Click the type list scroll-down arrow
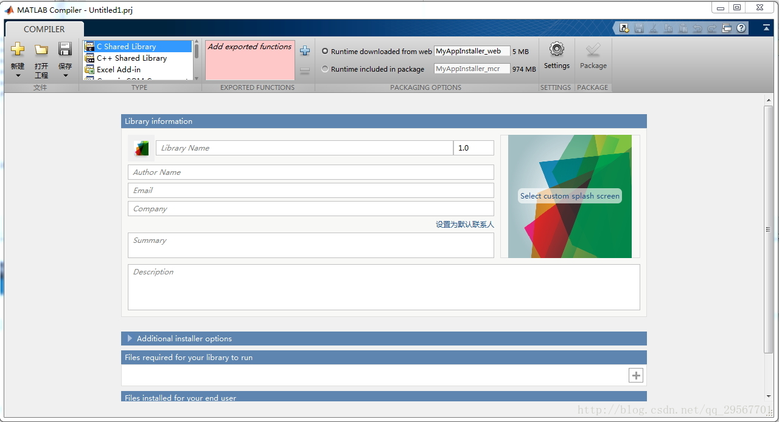Image resolution: width=779 pixels, height=422 pixels. 197,78
